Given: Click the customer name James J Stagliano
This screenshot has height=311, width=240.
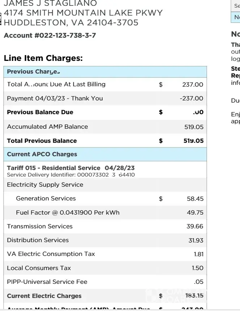Looking at the screenshot, I should pyautogui.click(x=50, y=4).
